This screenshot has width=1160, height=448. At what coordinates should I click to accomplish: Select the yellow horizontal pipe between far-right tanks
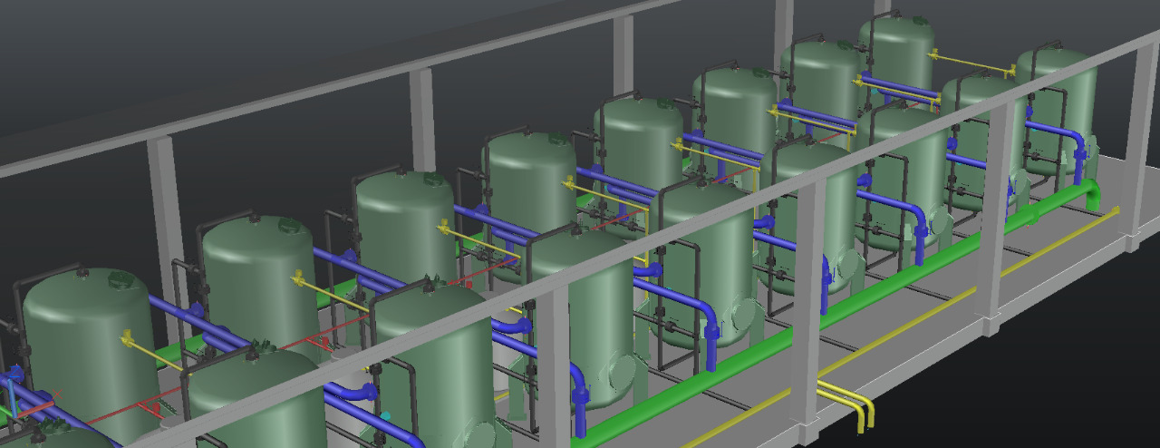970,62
